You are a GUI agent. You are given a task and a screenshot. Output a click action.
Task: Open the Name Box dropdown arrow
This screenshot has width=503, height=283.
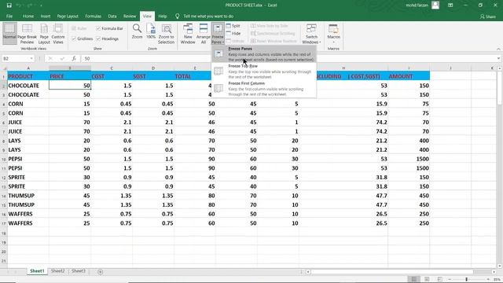coord(31,59)
